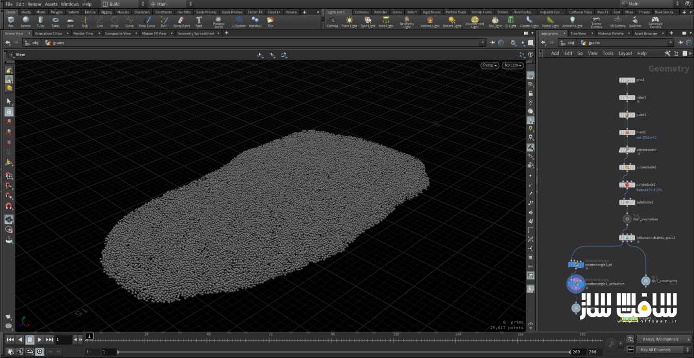Add a VR Camera from the shelf
The height and width of the screenshot is (358, 694).
point(618,22)
